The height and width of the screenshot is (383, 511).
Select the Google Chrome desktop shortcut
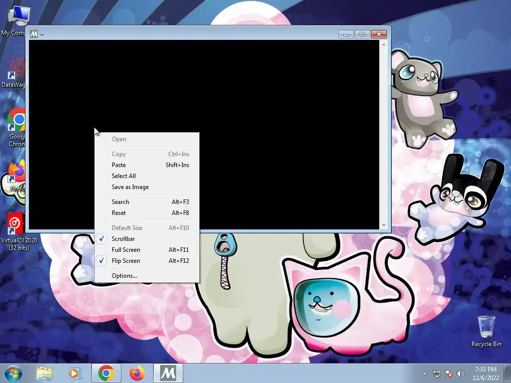coord(16,128)
